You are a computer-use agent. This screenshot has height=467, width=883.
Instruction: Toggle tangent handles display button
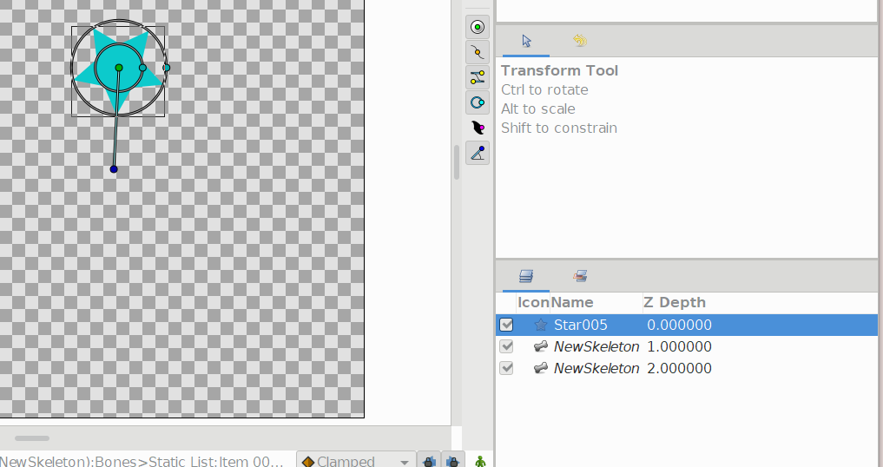(478, 77)
